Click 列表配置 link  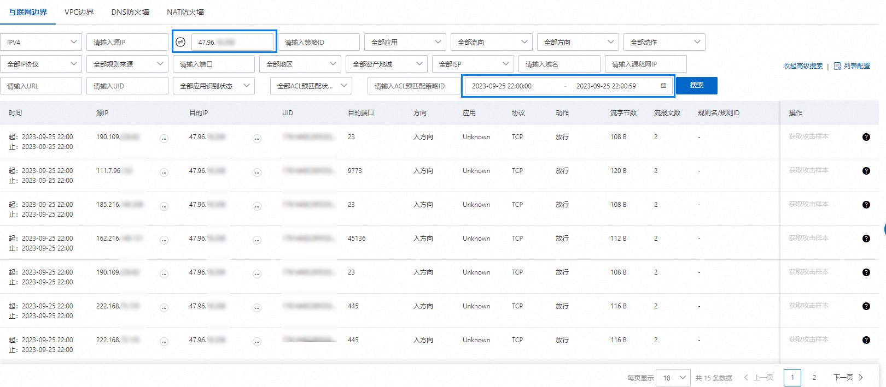[857, 66]
